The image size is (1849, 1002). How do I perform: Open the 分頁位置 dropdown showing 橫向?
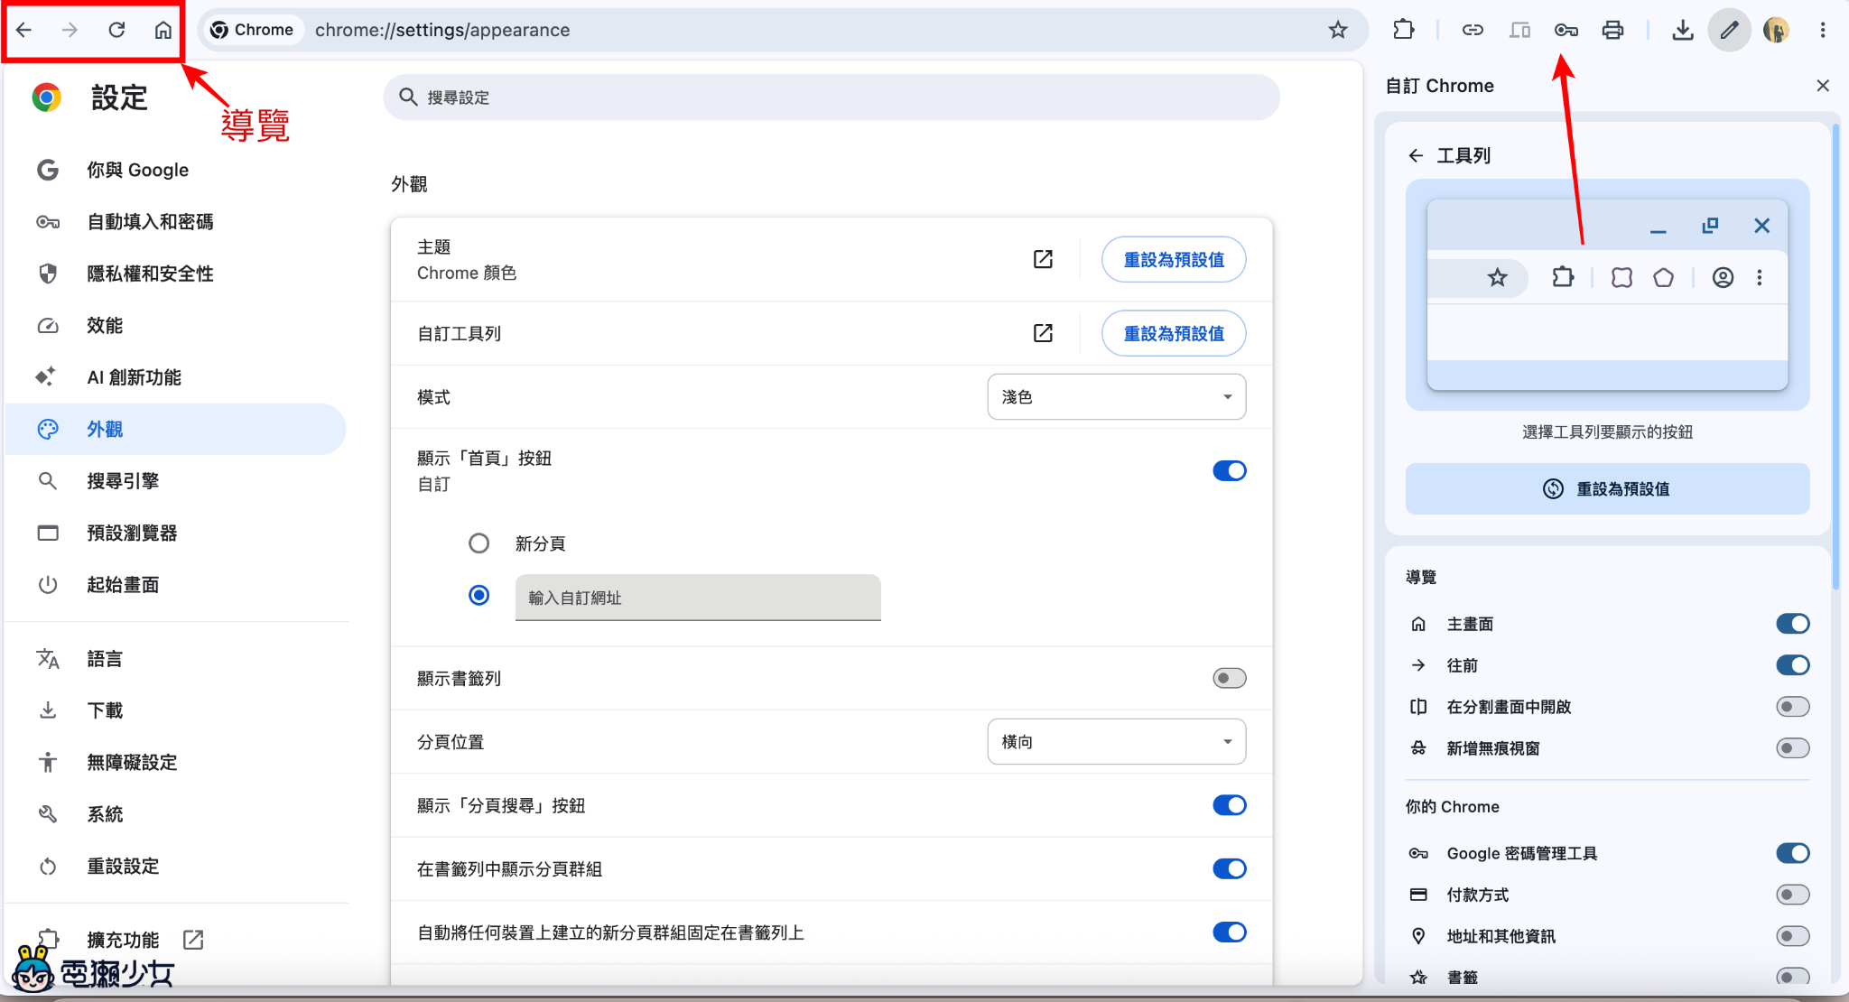pos(1117,741)
